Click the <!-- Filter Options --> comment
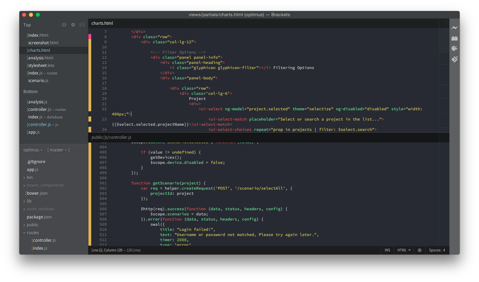Image resolution: width=479 pixels, height=282 pixels. click(x=178, y=52)
